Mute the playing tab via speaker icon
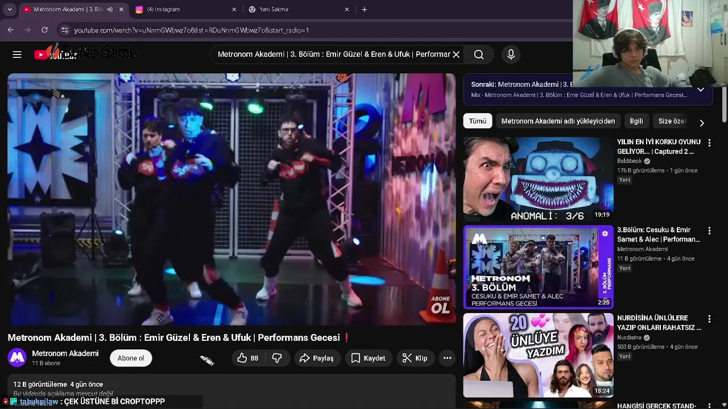 (x=110, y=10)
